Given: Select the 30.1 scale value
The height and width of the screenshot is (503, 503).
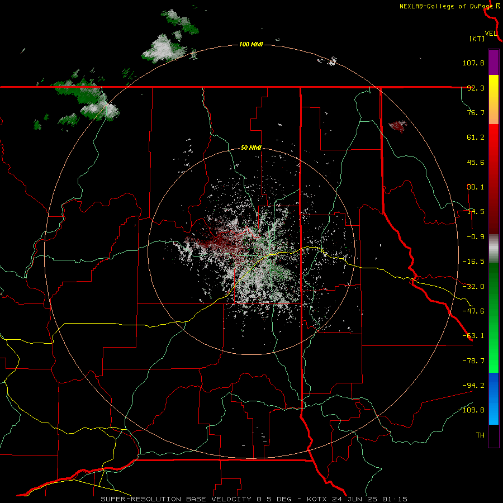Looking at the screenshot, I should [x=476, y=187].
